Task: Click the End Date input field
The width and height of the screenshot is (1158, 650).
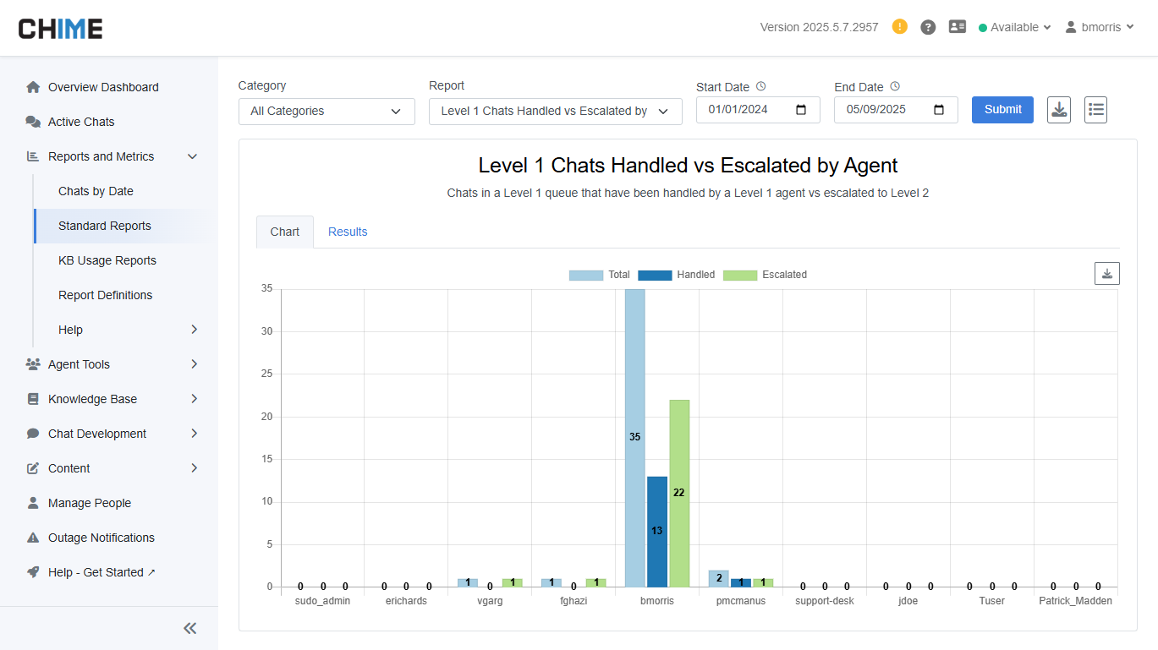Action: (x=884, y=110)
